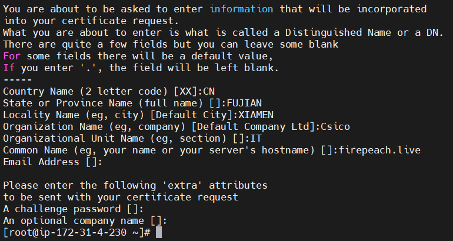Click the cyan word 'information'
Image resolution: width=453 pixels, height=241 pixels.
241,9
